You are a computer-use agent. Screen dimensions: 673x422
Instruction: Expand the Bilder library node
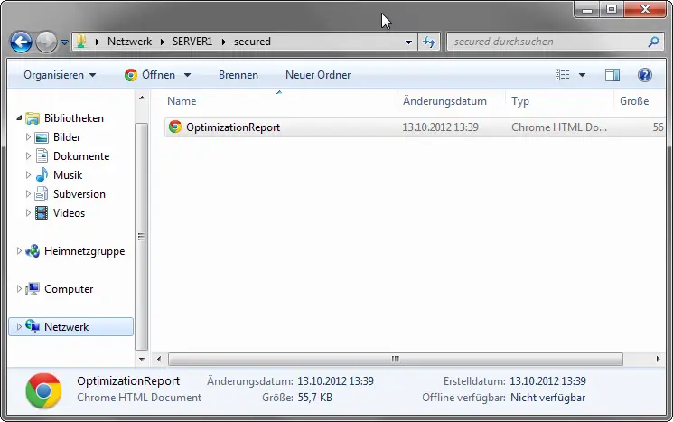[28, 137]
